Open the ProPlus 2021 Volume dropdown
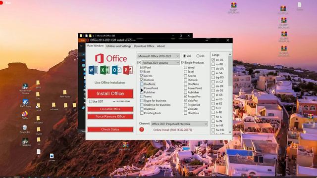 point(160,63)
